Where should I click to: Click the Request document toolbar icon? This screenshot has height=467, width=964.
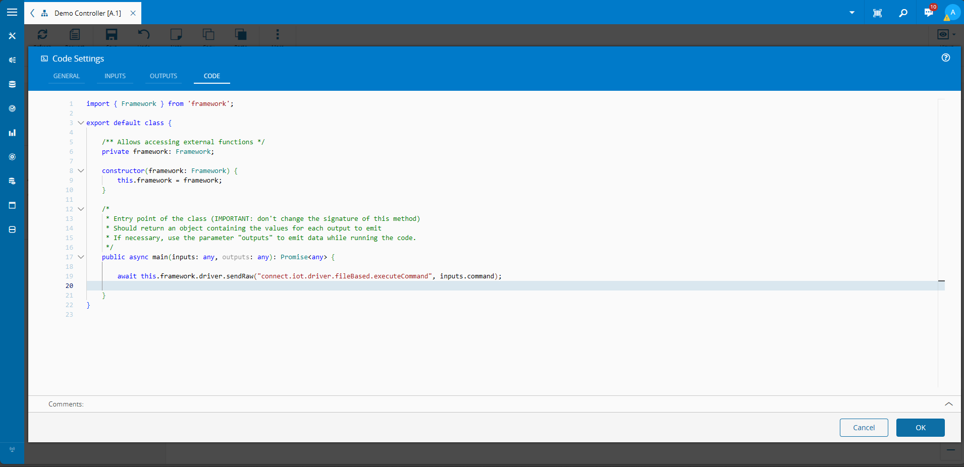click(x=75, y=34)
